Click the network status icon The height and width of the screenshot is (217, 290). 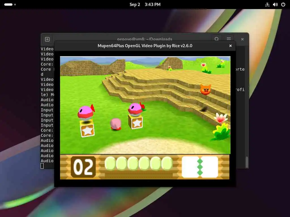coord(267,5)
